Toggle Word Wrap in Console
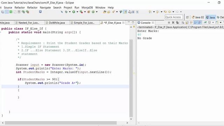The image size is (224, 126). tap(191, 22)
